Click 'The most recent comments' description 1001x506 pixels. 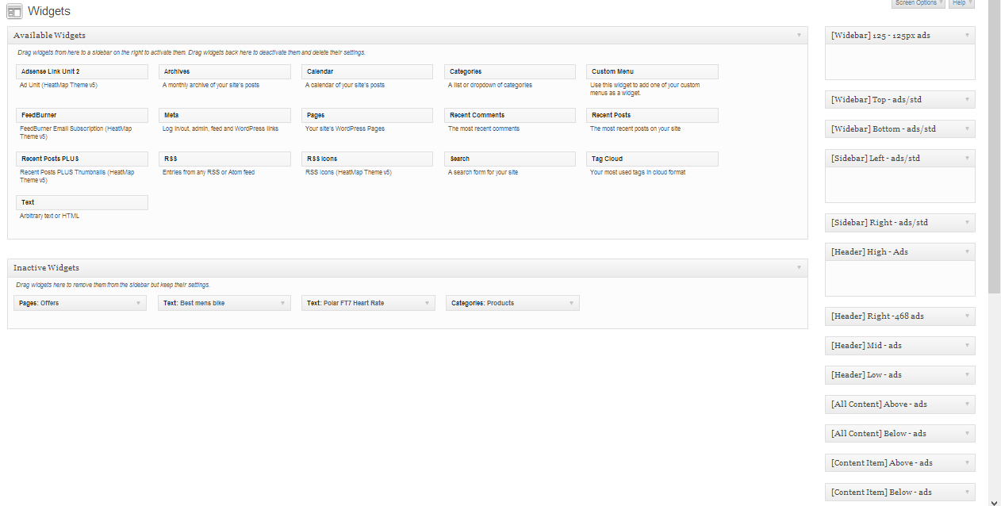pos(484,129)
